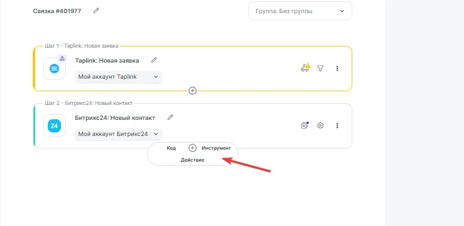
Task: Expand the Группа: Без группы dropdown
Action: point(300,11)
